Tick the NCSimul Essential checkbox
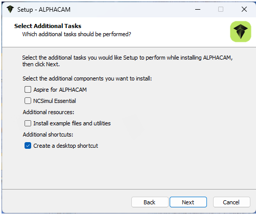The height and width of the screenshot is (214, 256). click(x=28, y=101)
